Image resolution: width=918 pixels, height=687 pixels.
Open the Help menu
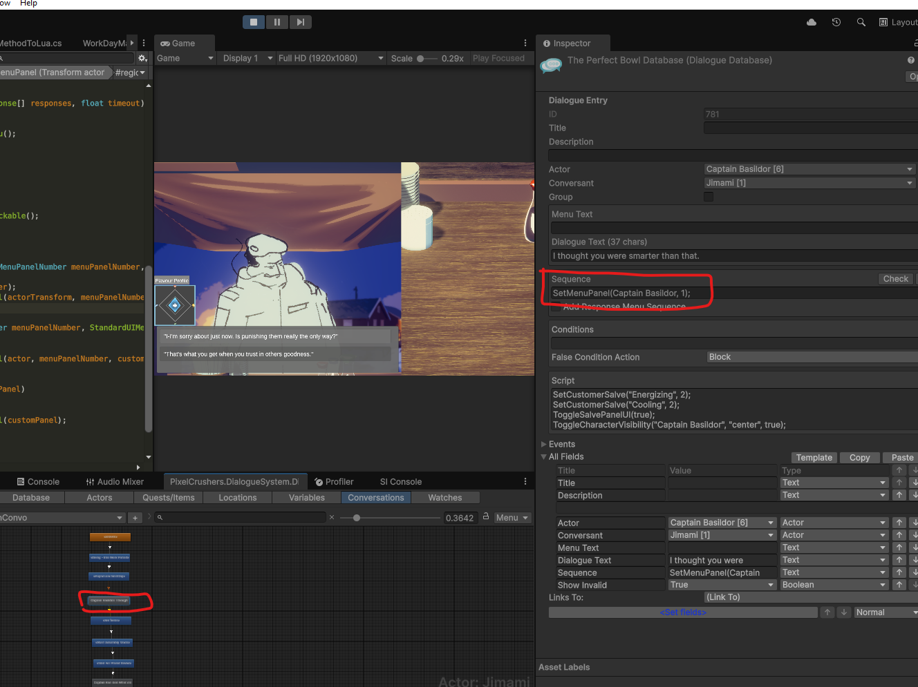pos(28,3)
